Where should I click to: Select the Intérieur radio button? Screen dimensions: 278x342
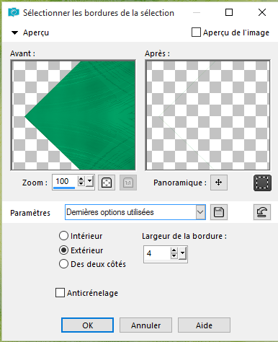tap(63, 236)
